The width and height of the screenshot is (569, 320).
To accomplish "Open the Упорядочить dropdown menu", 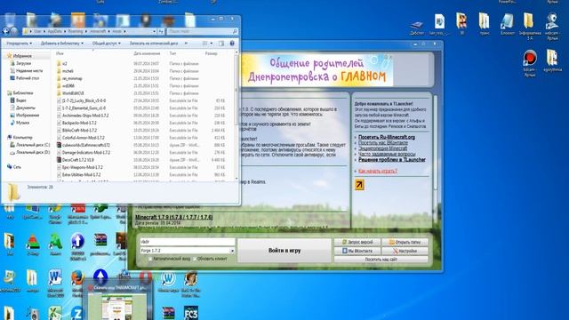I will coord(19,44).
